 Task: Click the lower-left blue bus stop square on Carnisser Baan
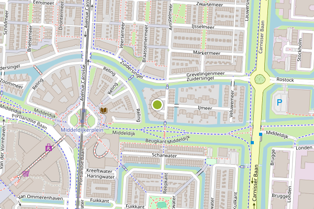click(252, 143)
